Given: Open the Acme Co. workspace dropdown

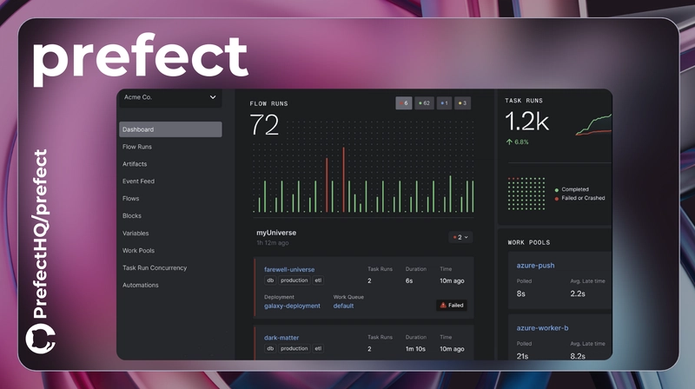Looking at the screenshot, I should click(170, 97).
